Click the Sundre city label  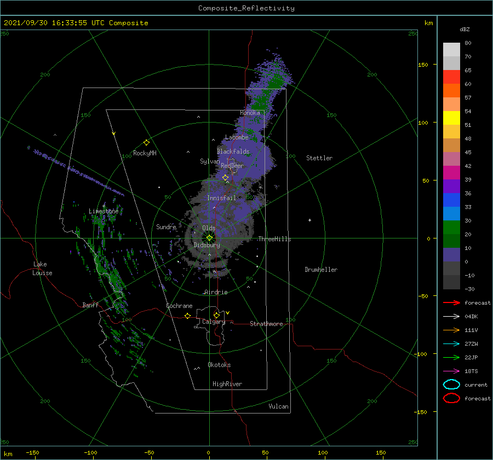[x=166, y=226]
